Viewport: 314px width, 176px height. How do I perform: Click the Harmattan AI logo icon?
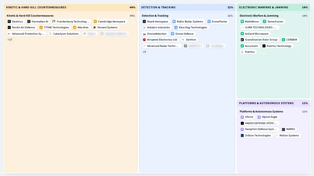29,22
